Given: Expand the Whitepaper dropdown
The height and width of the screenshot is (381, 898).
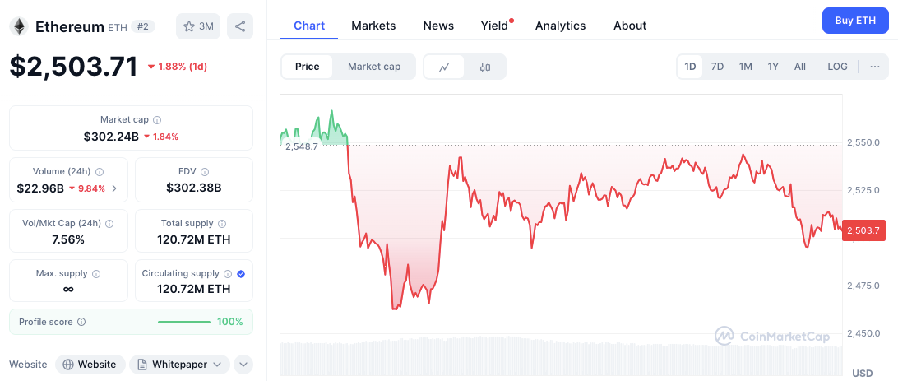Looking at the screenshot, I should (179, 365).
